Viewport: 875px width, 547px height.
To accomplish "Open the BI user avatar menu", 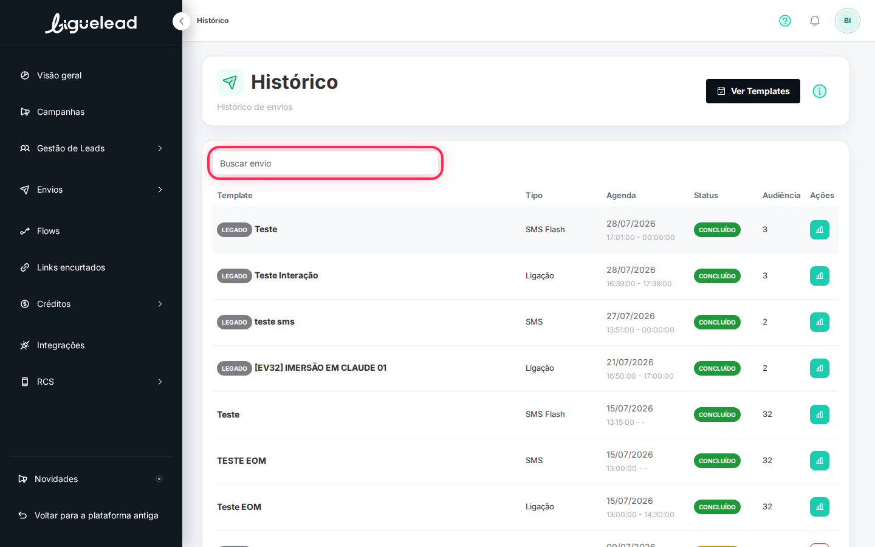I will [847, 21].
